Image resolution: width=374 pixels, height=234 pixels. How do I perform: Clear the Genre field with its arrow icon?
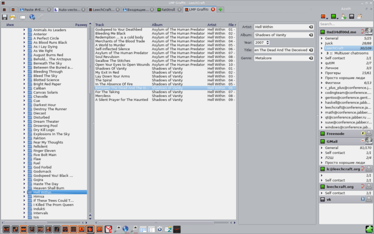point(311,58)
